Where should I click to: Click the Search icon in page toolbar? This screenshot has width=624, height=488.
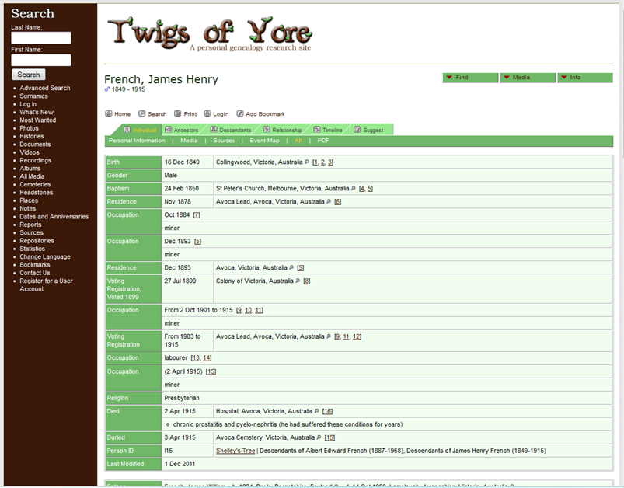click(x=141, y=113)
